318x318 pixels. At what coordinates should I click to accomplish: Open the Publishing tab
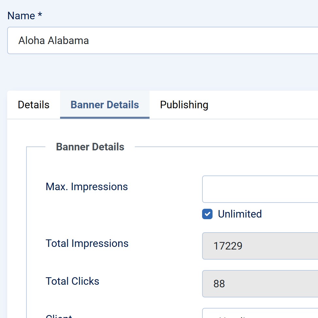pyautogui.click(x=184, y=105)
